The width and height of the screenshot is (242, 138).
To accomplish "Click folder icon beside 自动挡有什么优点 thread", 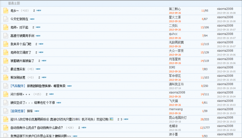I will pyautogui.click(x=6, y=127).
